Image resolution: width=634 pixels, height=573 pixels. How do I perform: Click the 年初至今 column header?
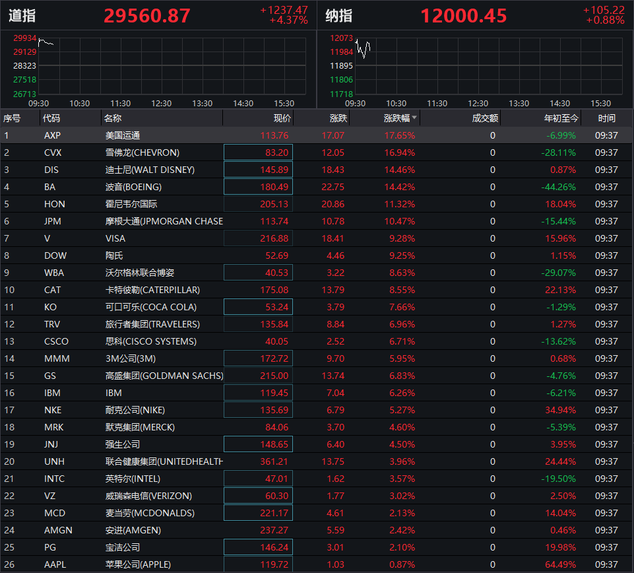(x=561, y=118)
